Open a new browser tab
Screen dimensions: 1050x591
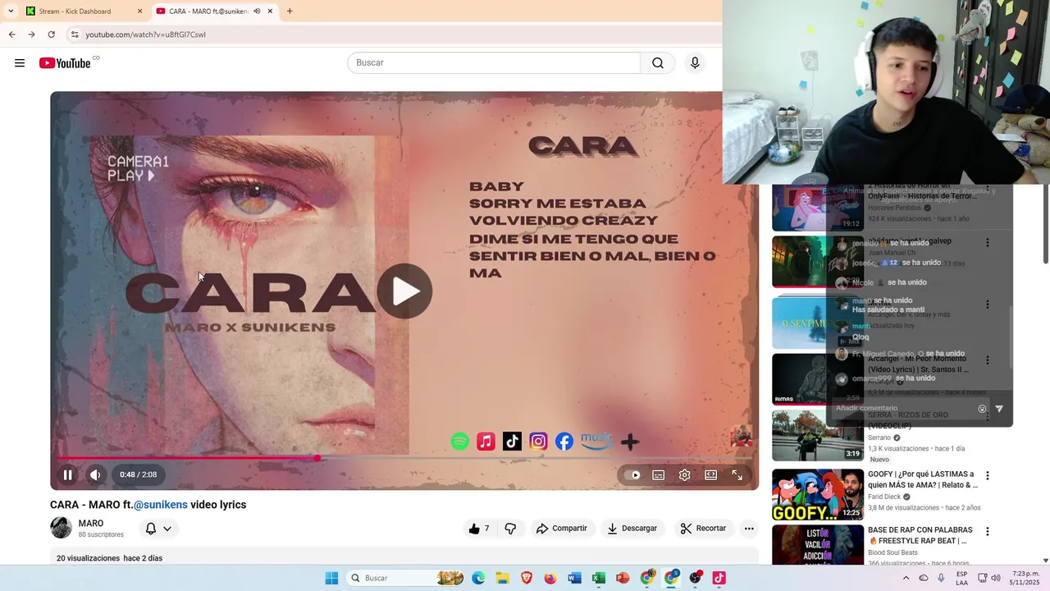tap(290, 11)
